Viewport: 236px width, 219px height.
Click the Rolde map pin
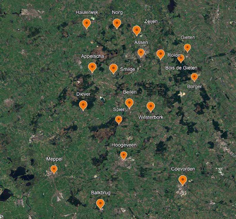tap(160, 55)
